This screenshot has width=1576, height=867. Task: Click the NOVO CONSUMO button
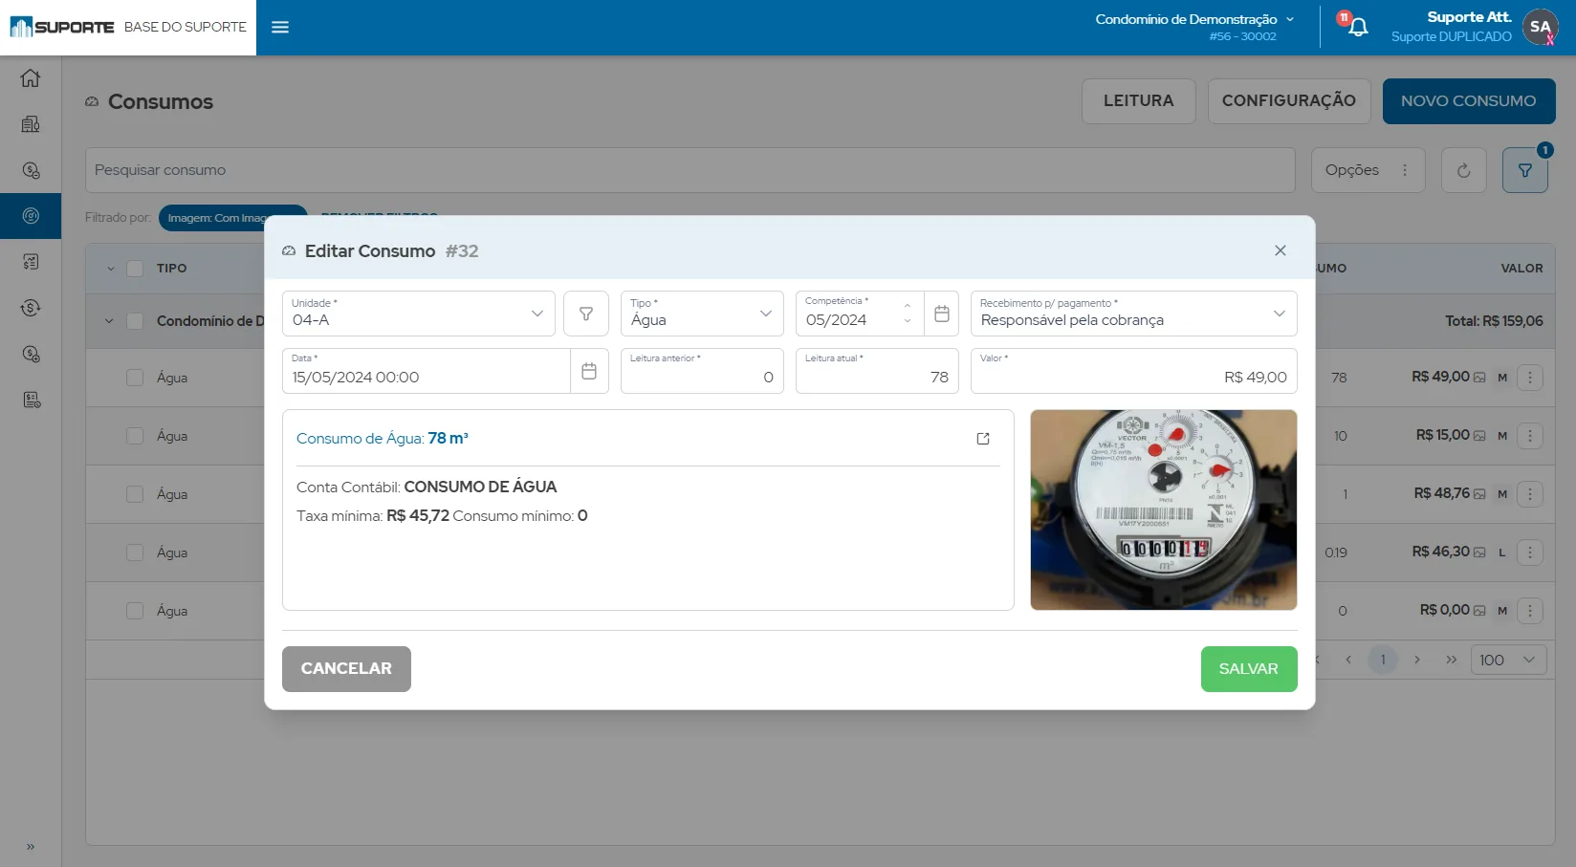click(x=1469, y=101)
